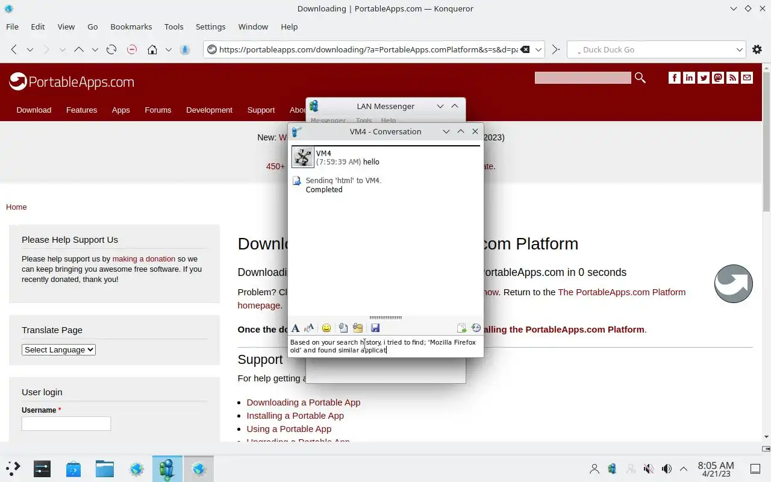
Task: Click the 'making a donation' link
Action: [x=143, y=258]
